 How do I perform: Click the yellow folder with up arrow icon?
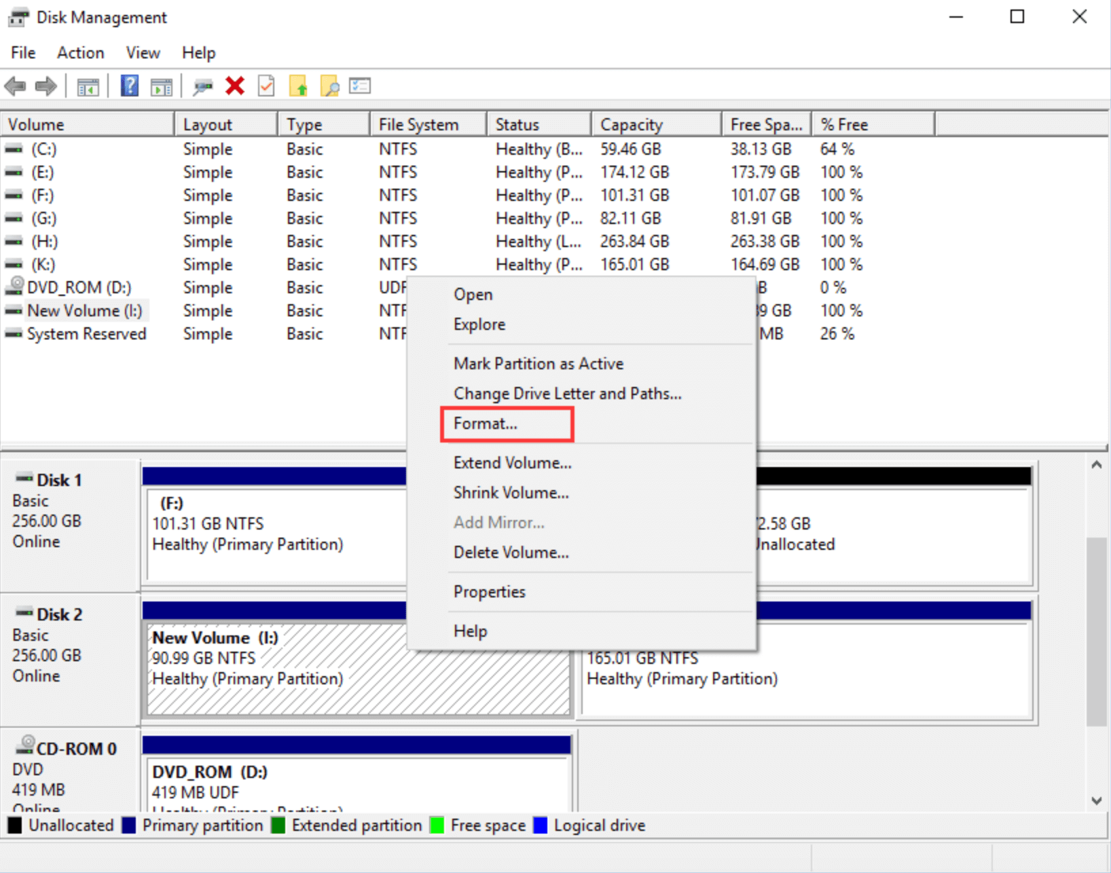(x=298, y=86)
